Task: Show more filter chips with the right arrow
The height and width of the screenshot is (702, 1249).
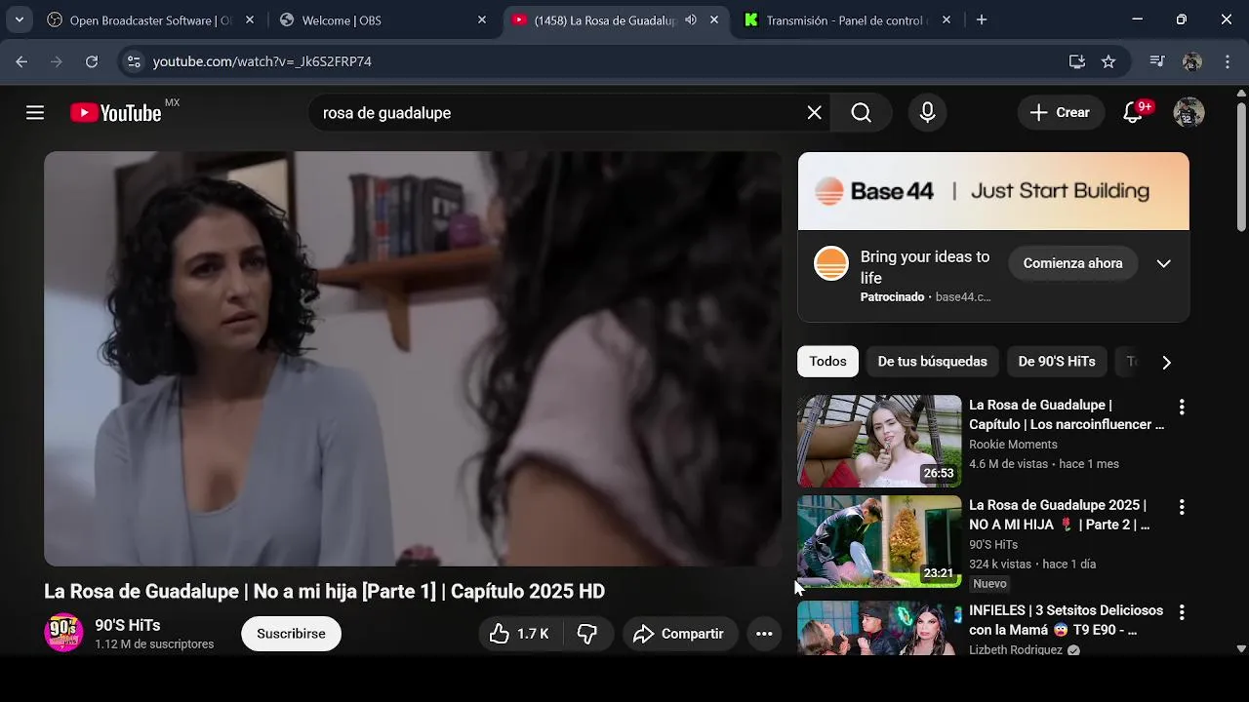Action: 1166,362
